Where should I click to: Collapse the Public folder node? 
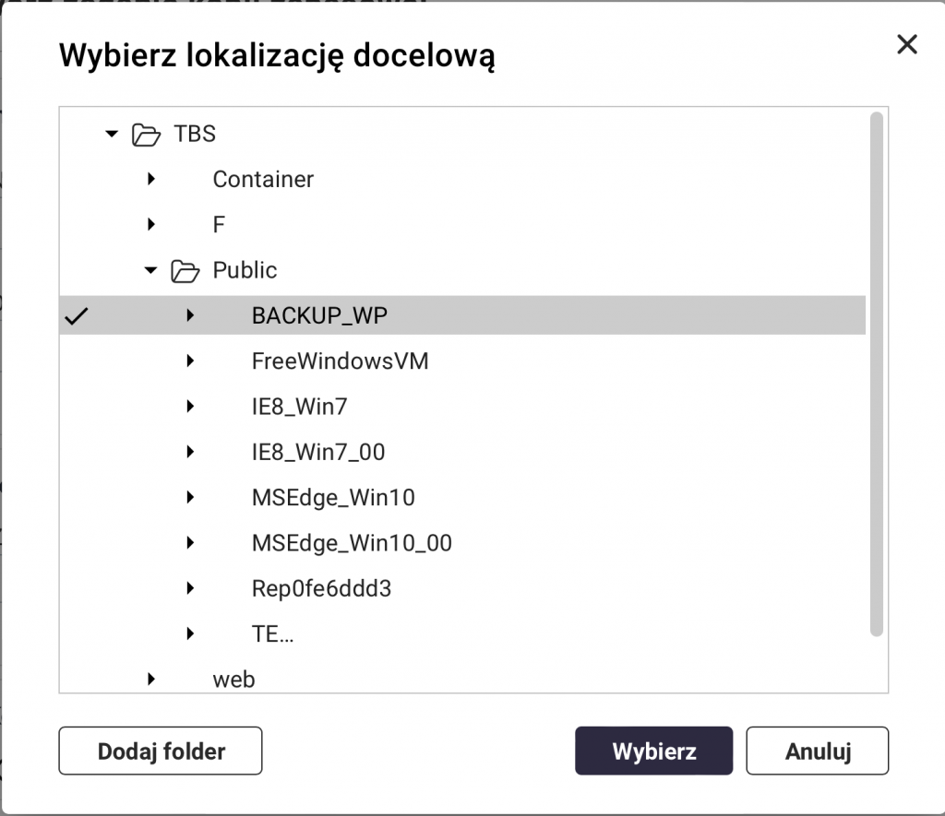(151, 271)
